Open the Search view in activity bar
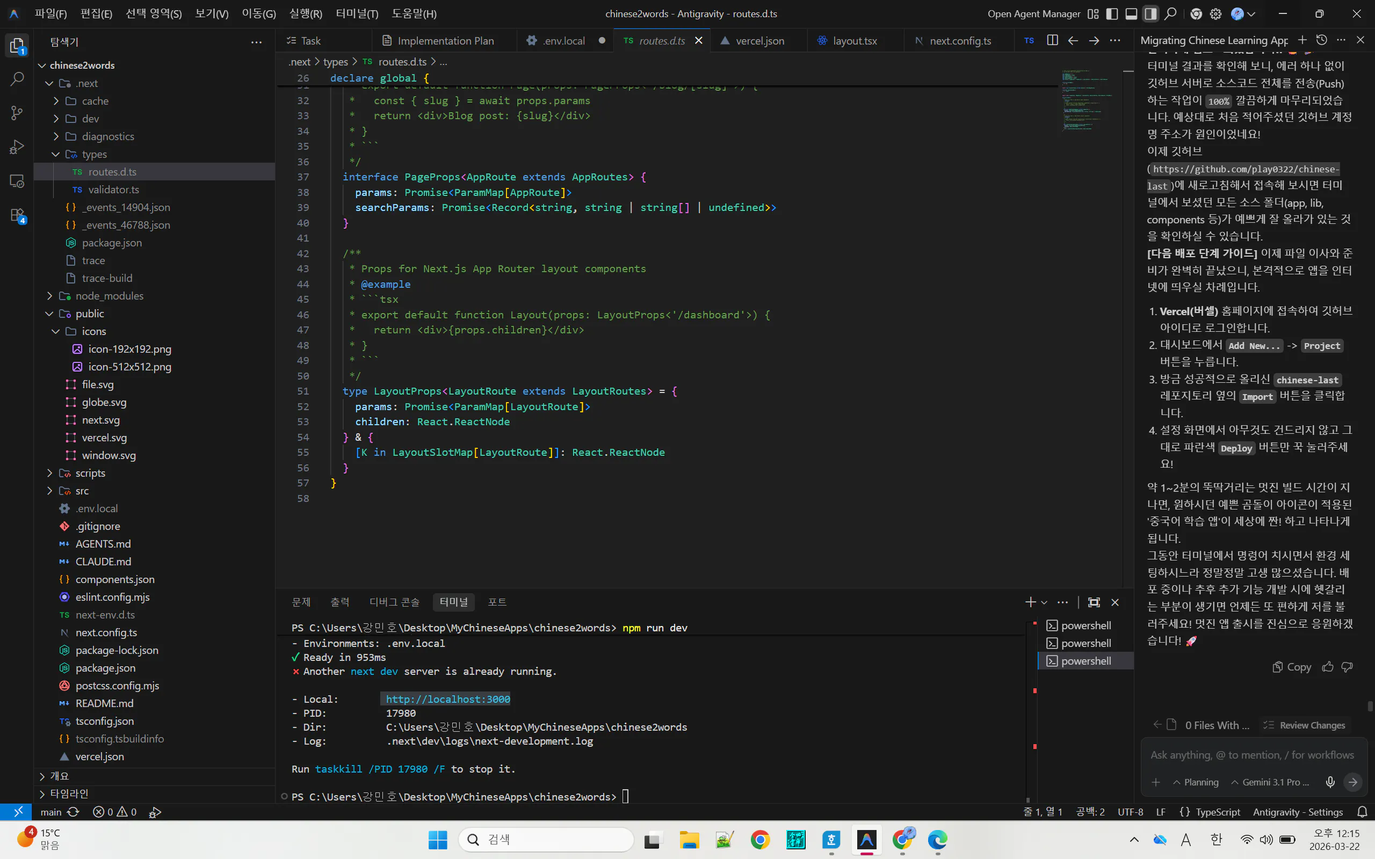1375x859 pixels. [17, 79]
